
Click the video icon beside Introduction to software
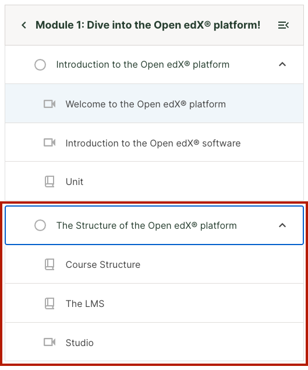click(49, 142)
